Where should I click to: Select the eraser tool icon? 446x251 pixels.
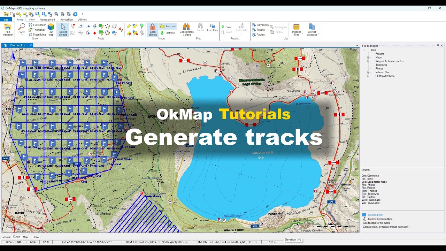point(80,26)
